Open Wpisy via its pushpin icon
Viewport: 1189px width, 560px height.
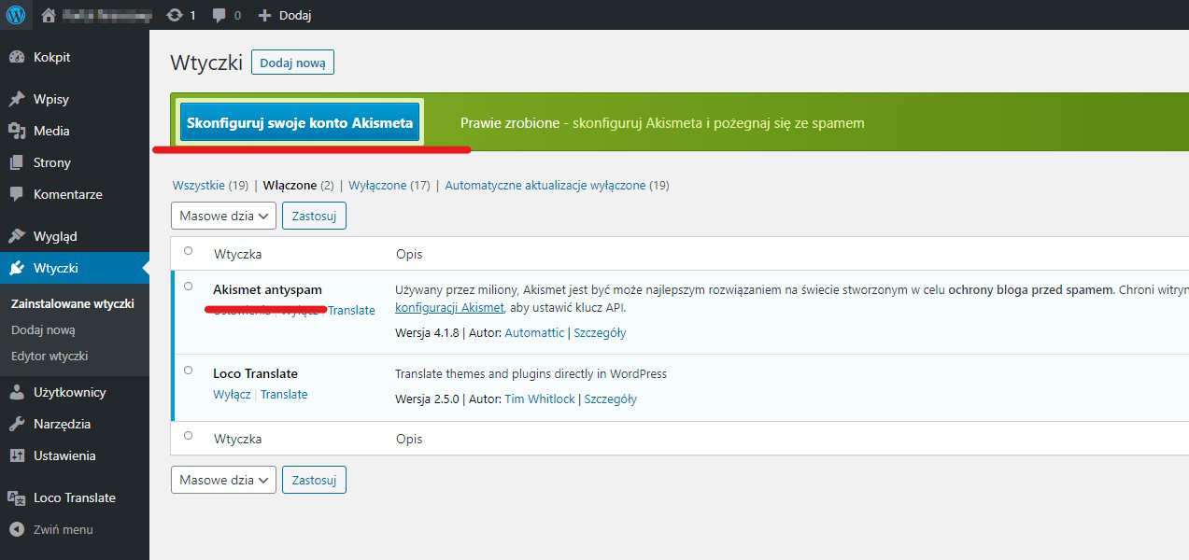17,99
